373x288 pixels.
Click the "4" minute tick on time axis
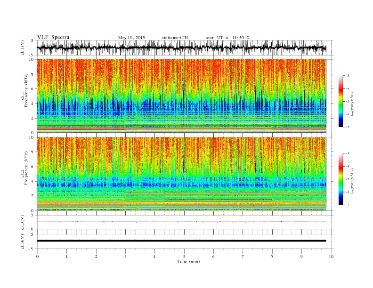tap(154, 256)
